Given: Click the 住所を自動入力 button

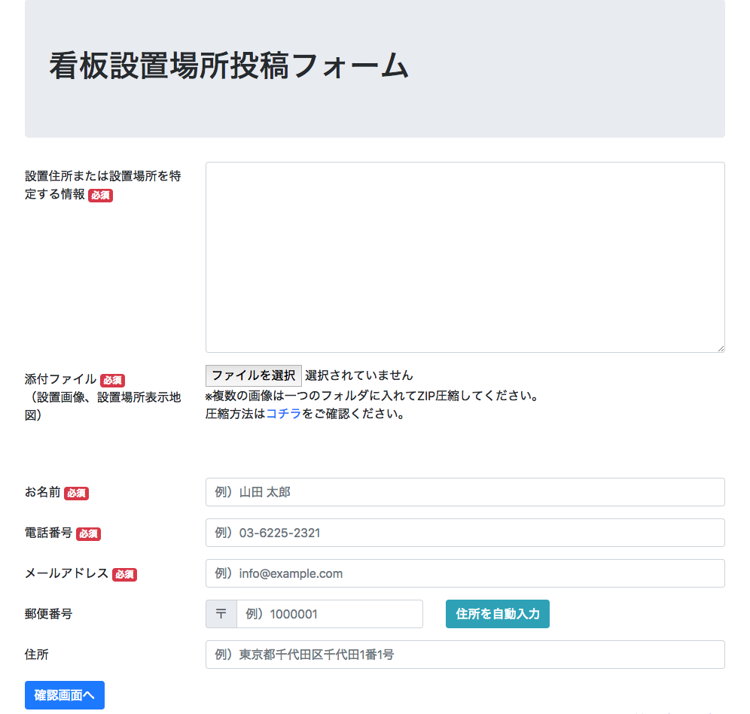Looking at the screenshot, I should 498,614.
